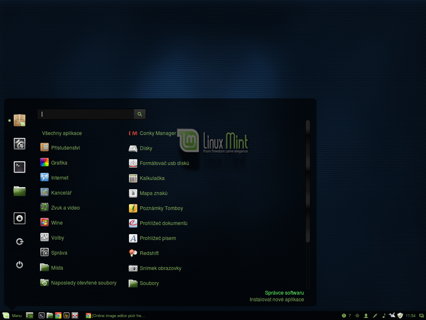426x320 pixels.
Task: Focus the menu search field
Action: point(86,114)
